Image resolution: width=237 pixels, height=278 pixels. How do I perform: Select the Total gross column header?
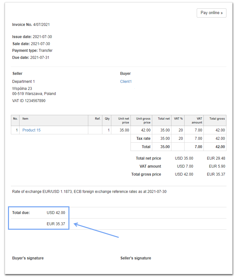[216, 118]
